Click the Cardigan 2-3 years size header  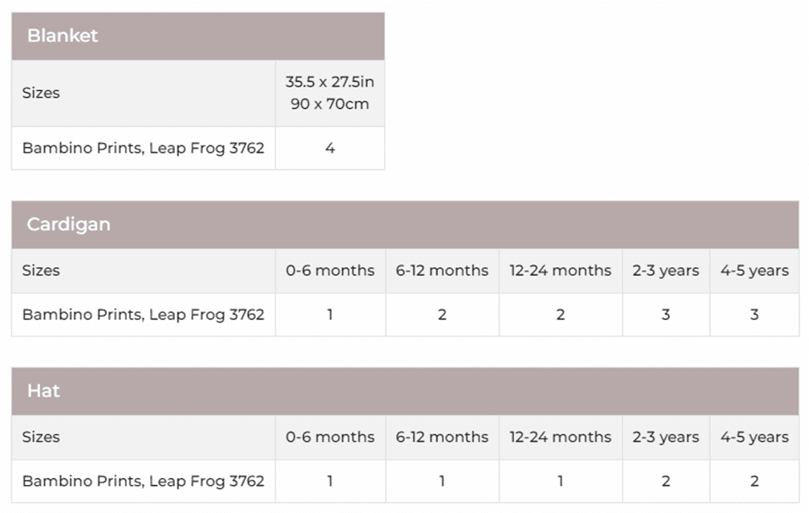coord(665,271)
